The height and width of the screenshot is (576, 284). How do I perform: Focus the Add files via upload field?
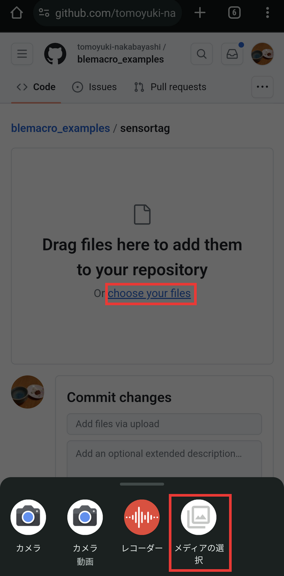point(164,424)
